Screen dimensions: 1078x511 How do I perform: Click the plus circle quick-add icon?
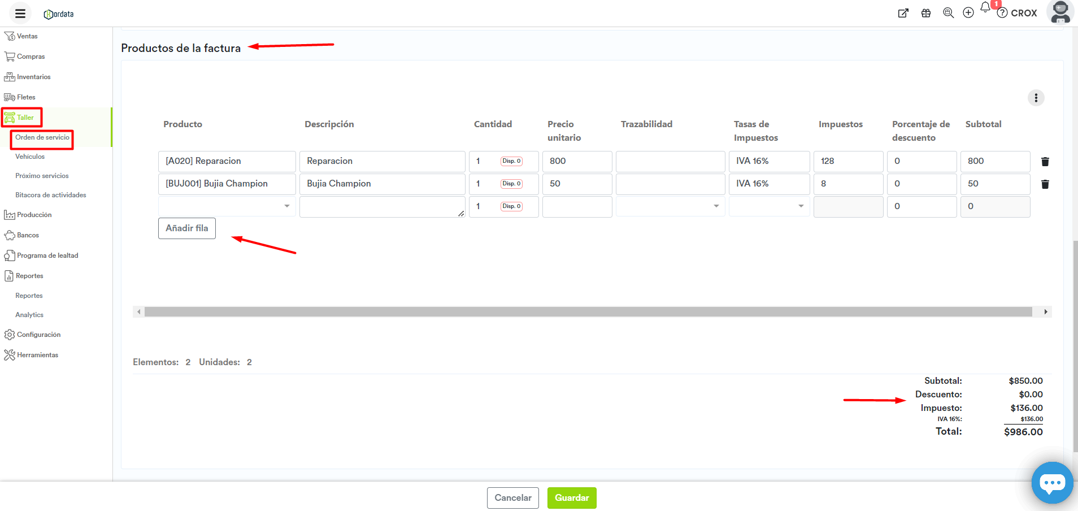(968, 13)
